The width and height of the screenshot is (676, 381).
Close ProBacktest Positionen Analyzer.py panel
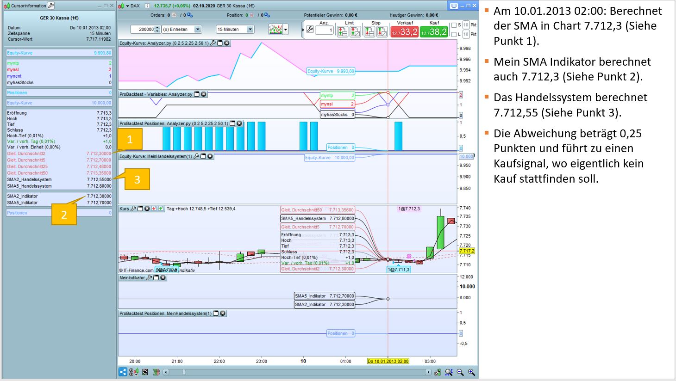[x=239, y=123]
